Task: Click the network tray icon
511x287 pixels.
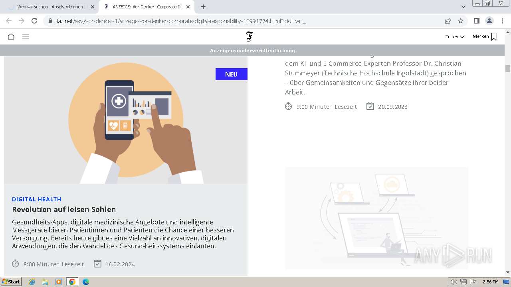Action: [x=463, y=282]
